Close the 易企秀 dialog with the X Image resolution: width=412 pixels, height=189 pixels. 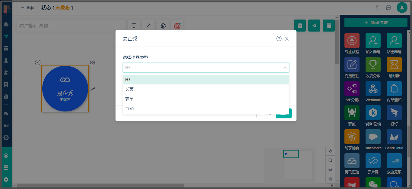[287, 39]
